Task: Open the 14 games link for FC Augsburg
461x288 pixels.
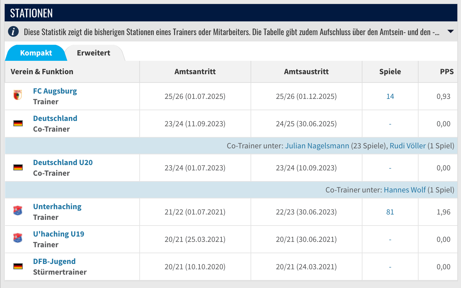Action: tap(390, 97)
